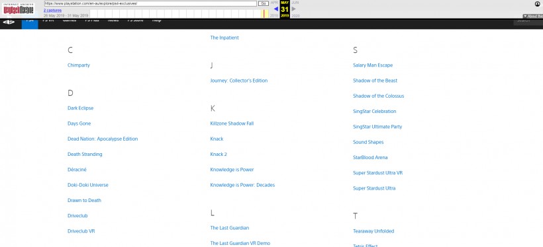Image resolution: width=543 pixels, height=247 pixels.
Task: Open the Death Stranding game link
Action: 85,154
